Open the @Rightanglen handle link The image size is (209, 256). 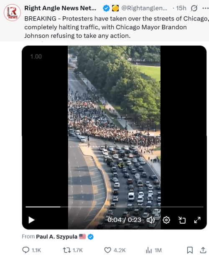coord(144,8)
